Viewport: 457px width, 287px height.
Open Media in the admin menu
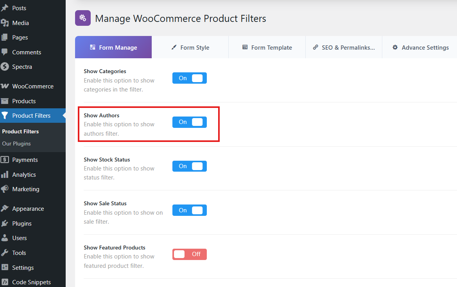33,23
